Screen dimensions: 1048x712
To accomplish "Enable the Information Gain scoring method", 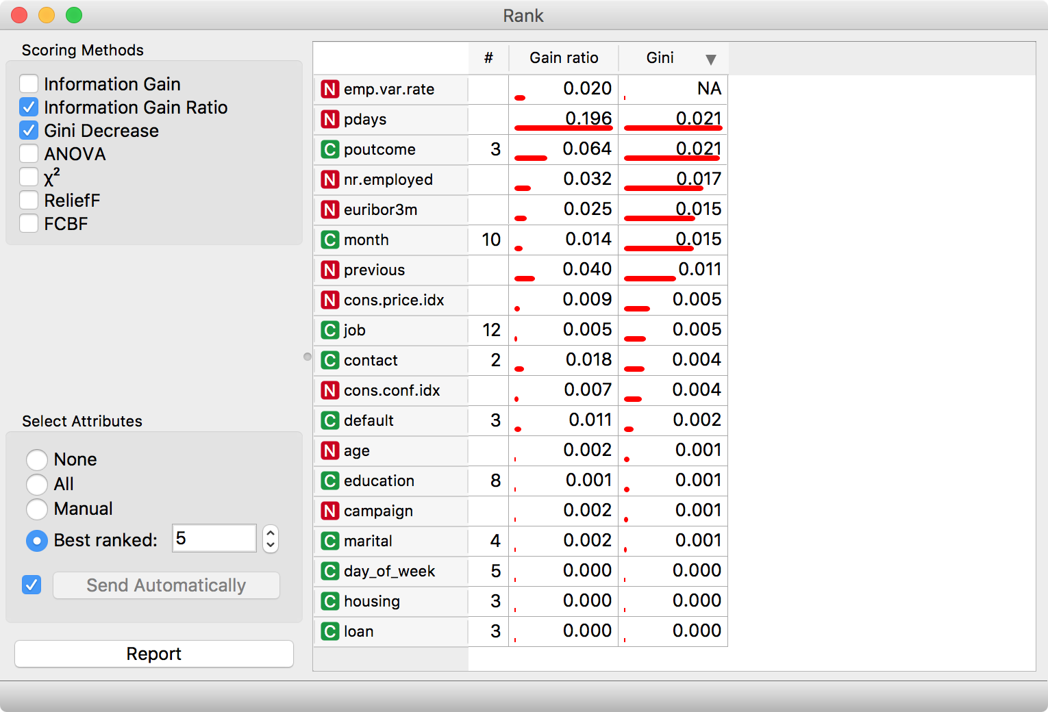I will (x=29, y=84).
